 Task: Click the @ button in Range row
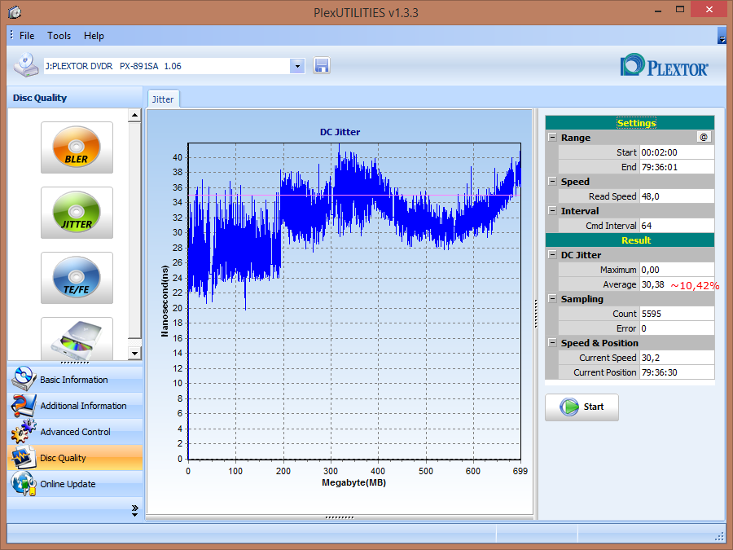point(704,137)
